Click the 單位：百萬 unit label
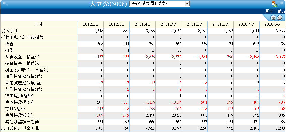The width and height of the screenshot is (286, 132). tap(275, 11)
